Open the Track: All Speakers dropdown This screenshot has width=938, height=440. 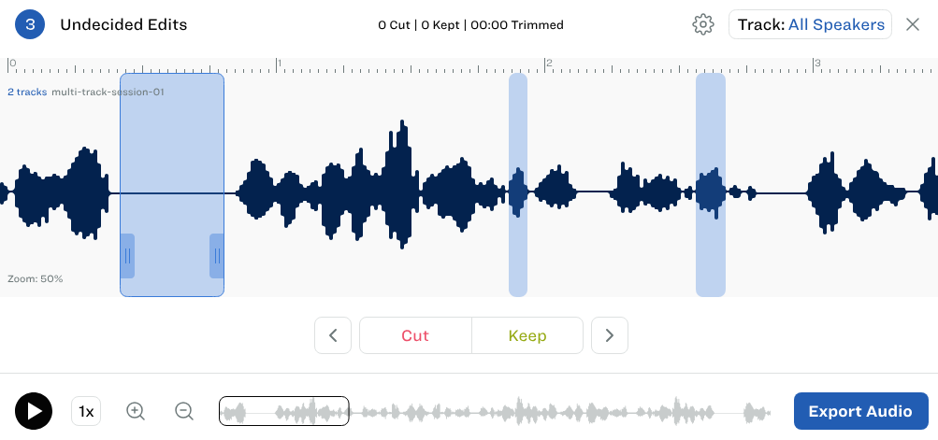[810, 25]
